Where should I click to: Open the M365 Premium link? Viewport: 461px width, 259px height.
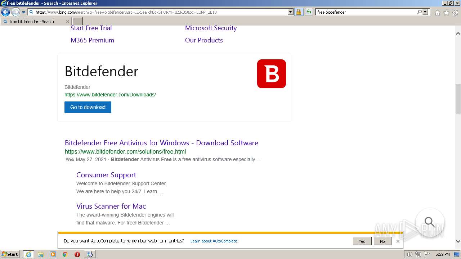pos(92,40)
